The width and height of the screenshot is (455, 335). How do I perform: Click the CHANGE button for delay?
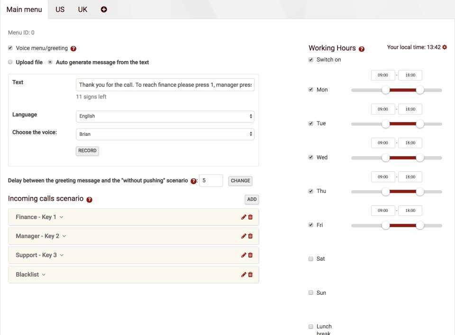point(240,180)
